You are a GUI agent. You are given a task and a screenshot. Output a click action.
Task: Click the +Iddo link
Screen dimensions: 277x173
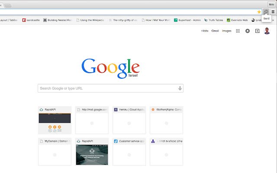(x=205, y=31)
